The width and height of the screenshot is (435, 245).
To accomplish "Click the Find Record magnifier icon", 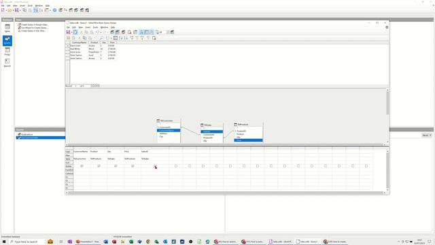I will point(102,38).
